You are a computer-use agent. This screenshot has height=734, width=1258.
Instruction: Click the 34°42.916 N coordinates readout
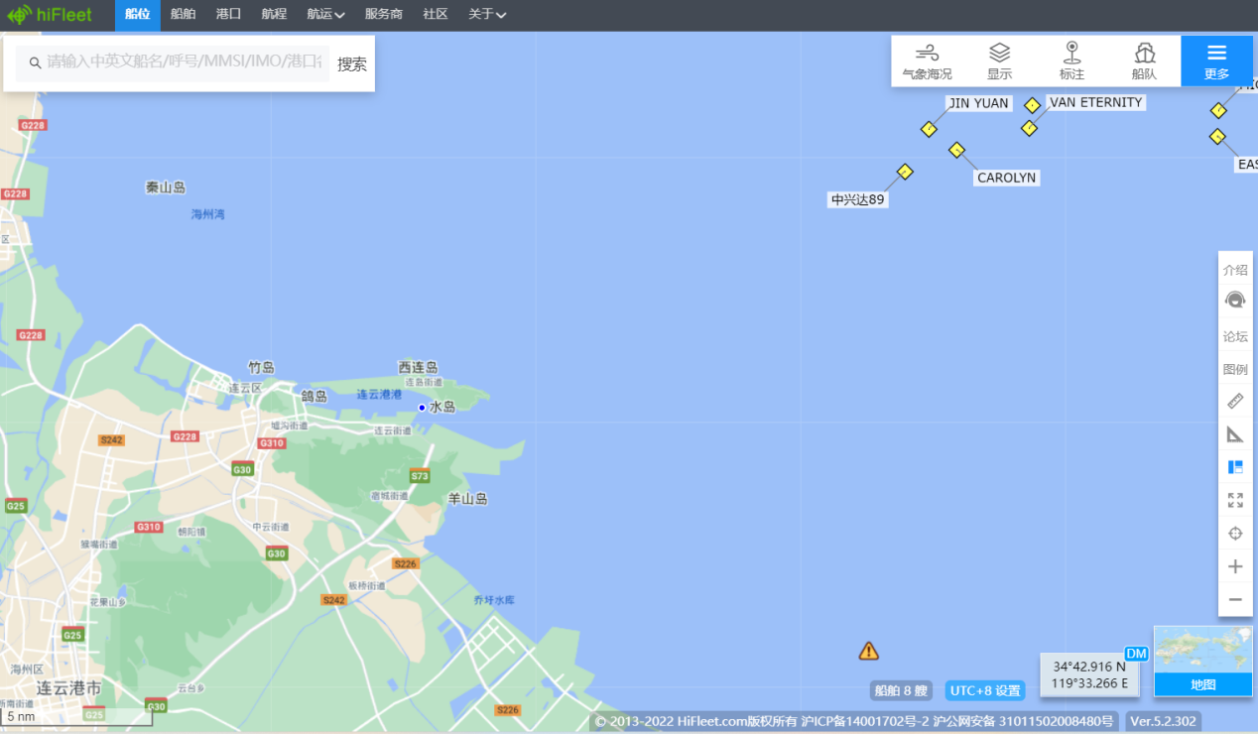click(1089, 668)
